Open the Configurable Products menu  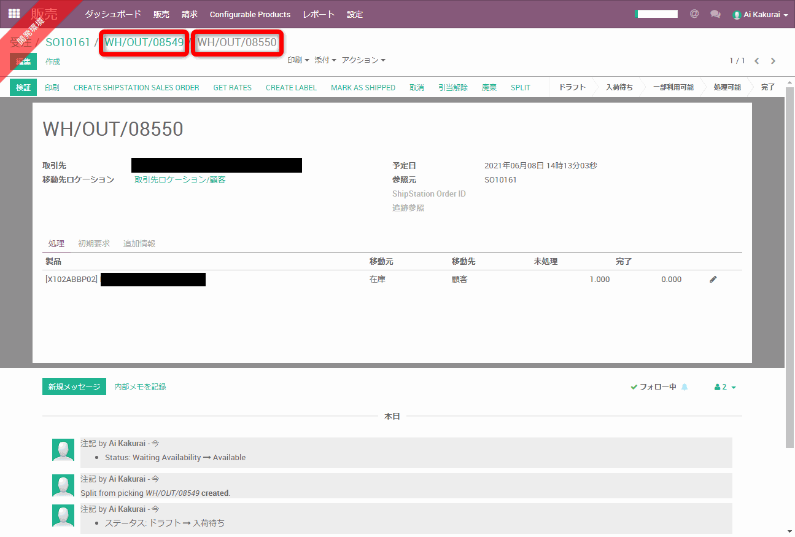click(x=250, y=14)
